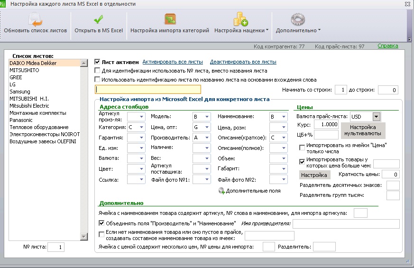This screenshot has height=268, width=414.
Task: Toggle the Лист активен checkbox
Action: pos(97,62)
